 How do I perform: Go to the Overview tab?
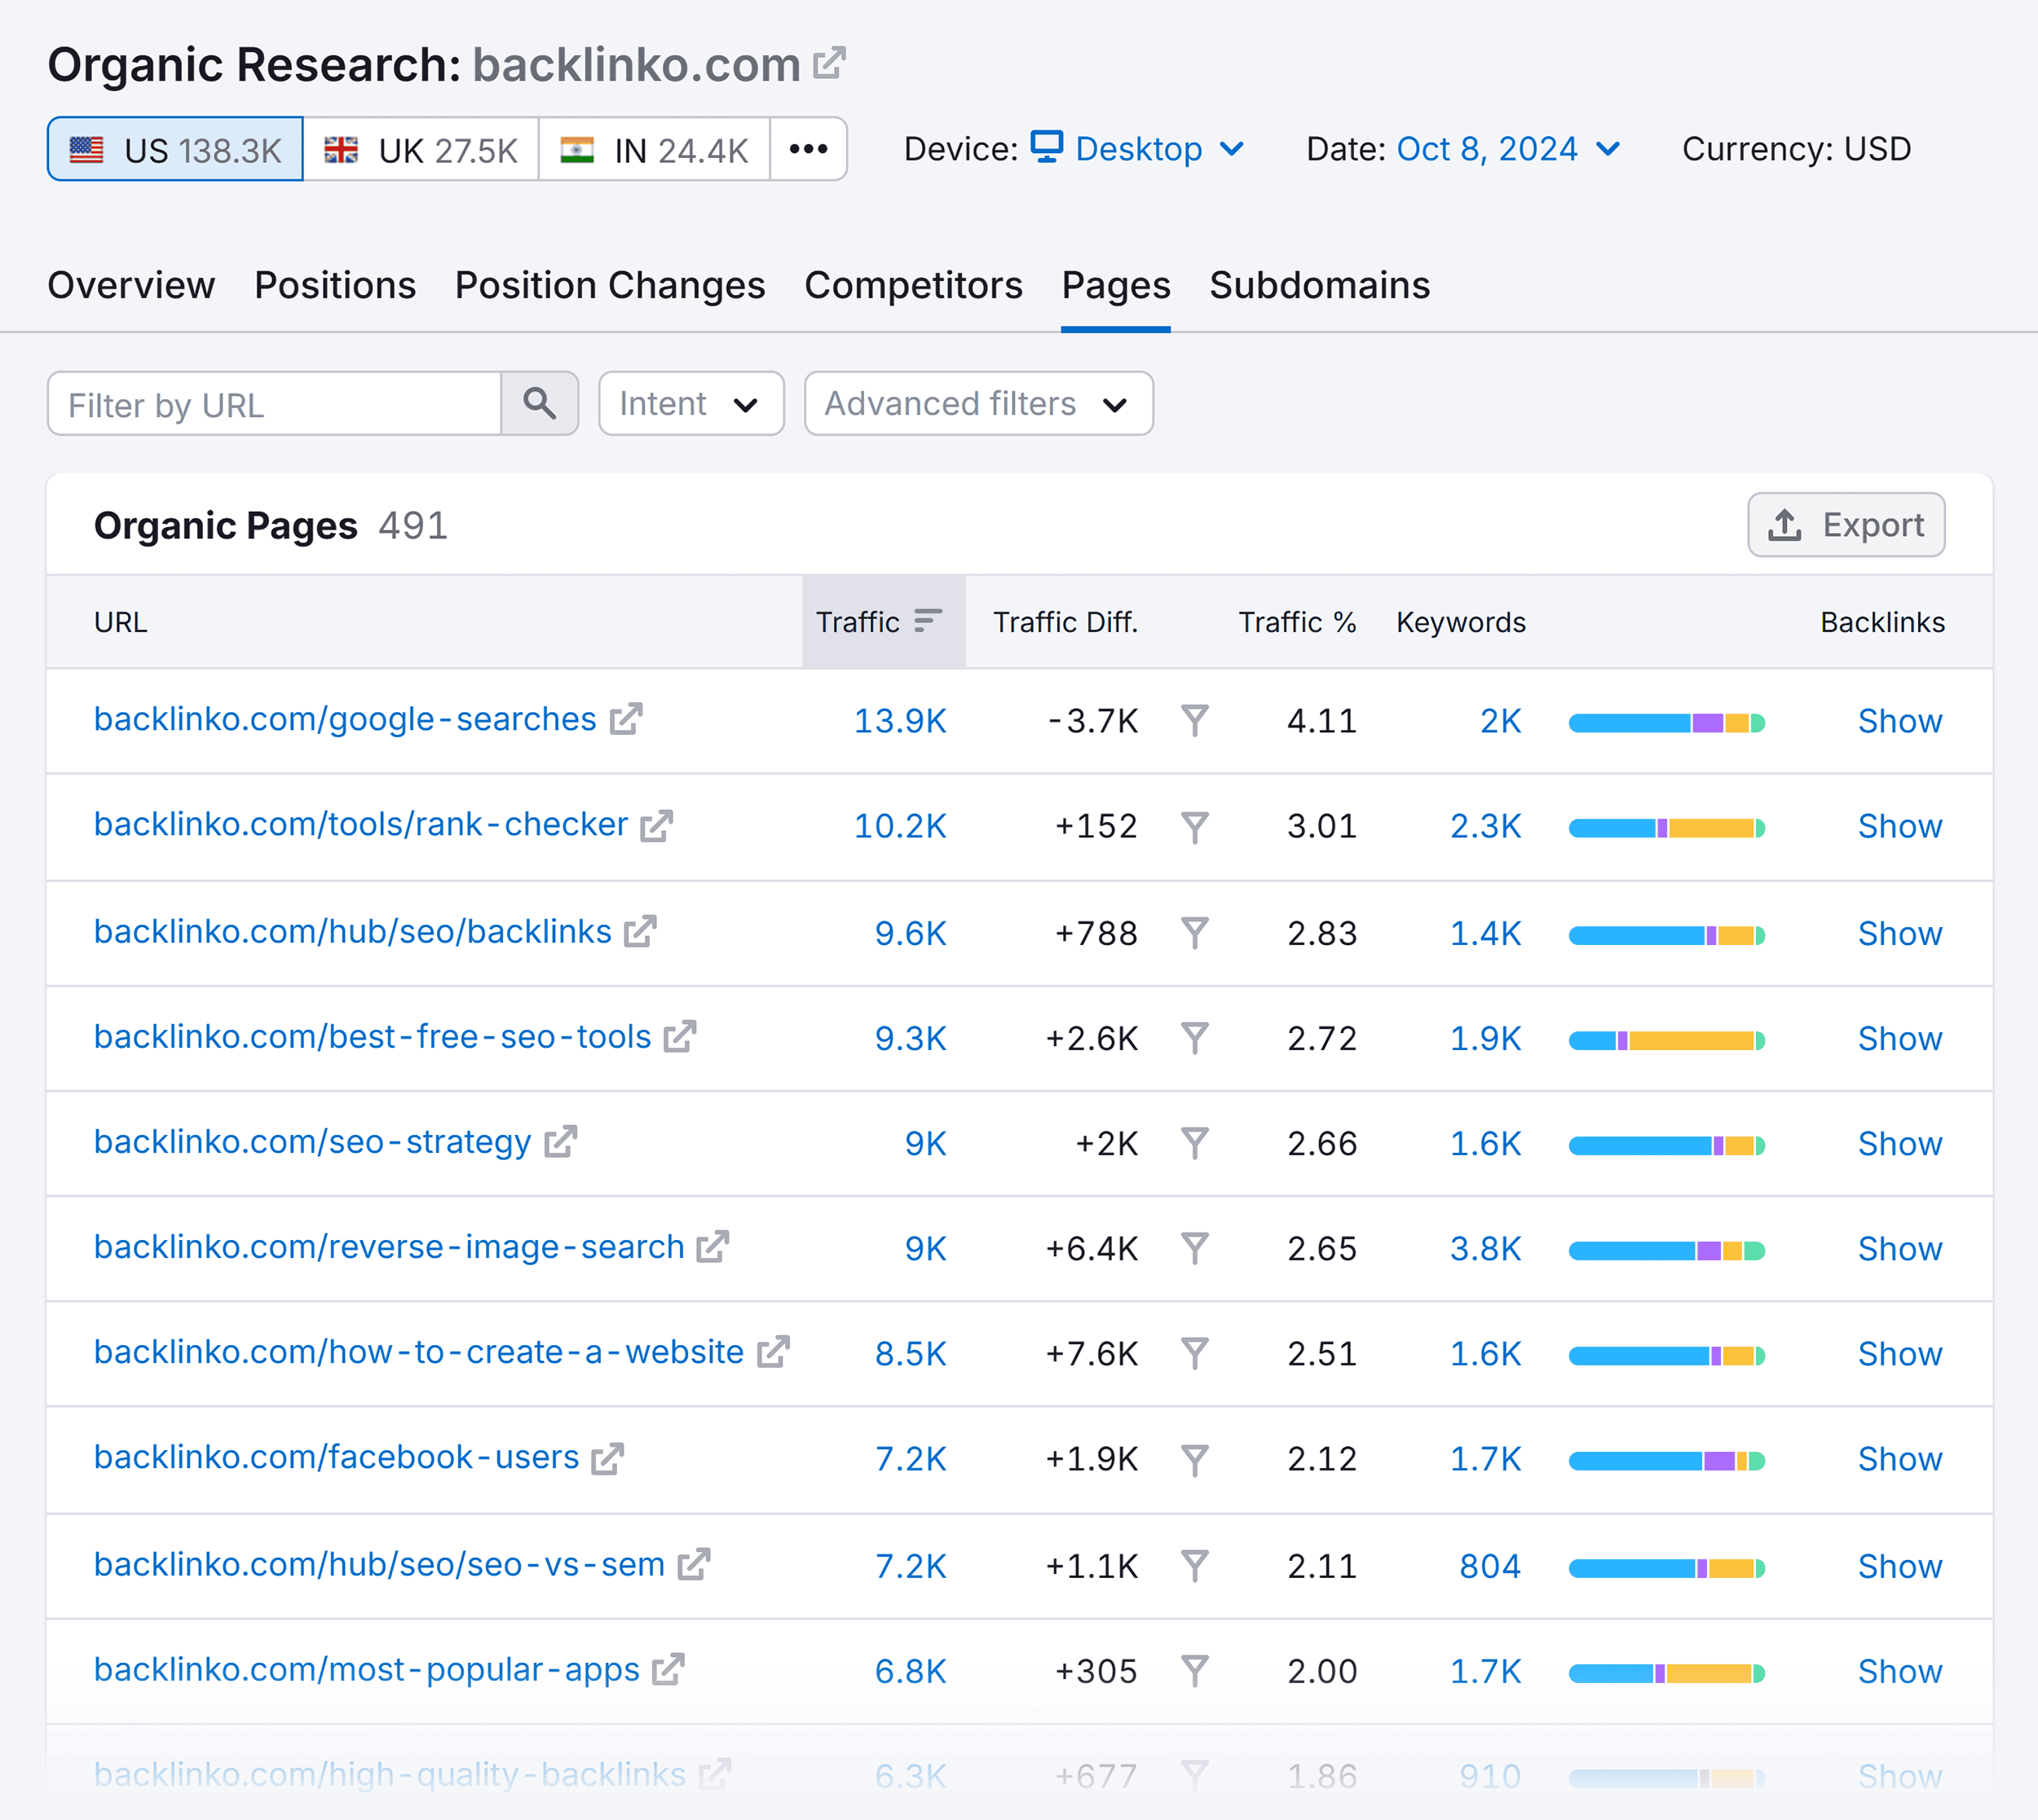point(131,286)
